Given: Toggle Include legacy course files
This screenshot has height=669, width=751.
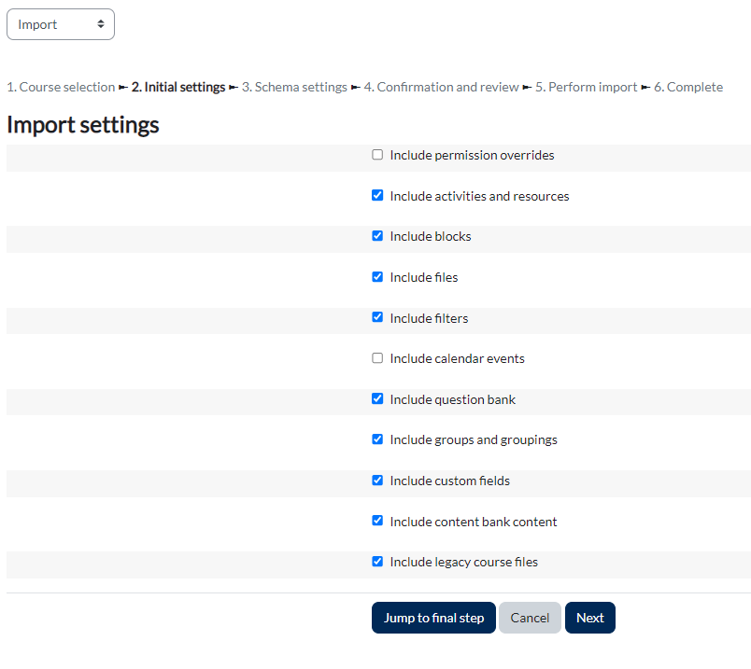Looking at the screenshot, I should pos(377,562).
